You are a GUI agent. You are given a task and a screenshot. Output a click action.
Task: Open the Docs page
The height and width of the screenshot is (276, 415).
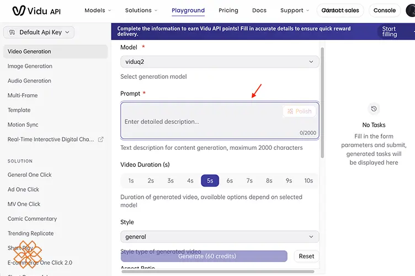click(259, 10)
